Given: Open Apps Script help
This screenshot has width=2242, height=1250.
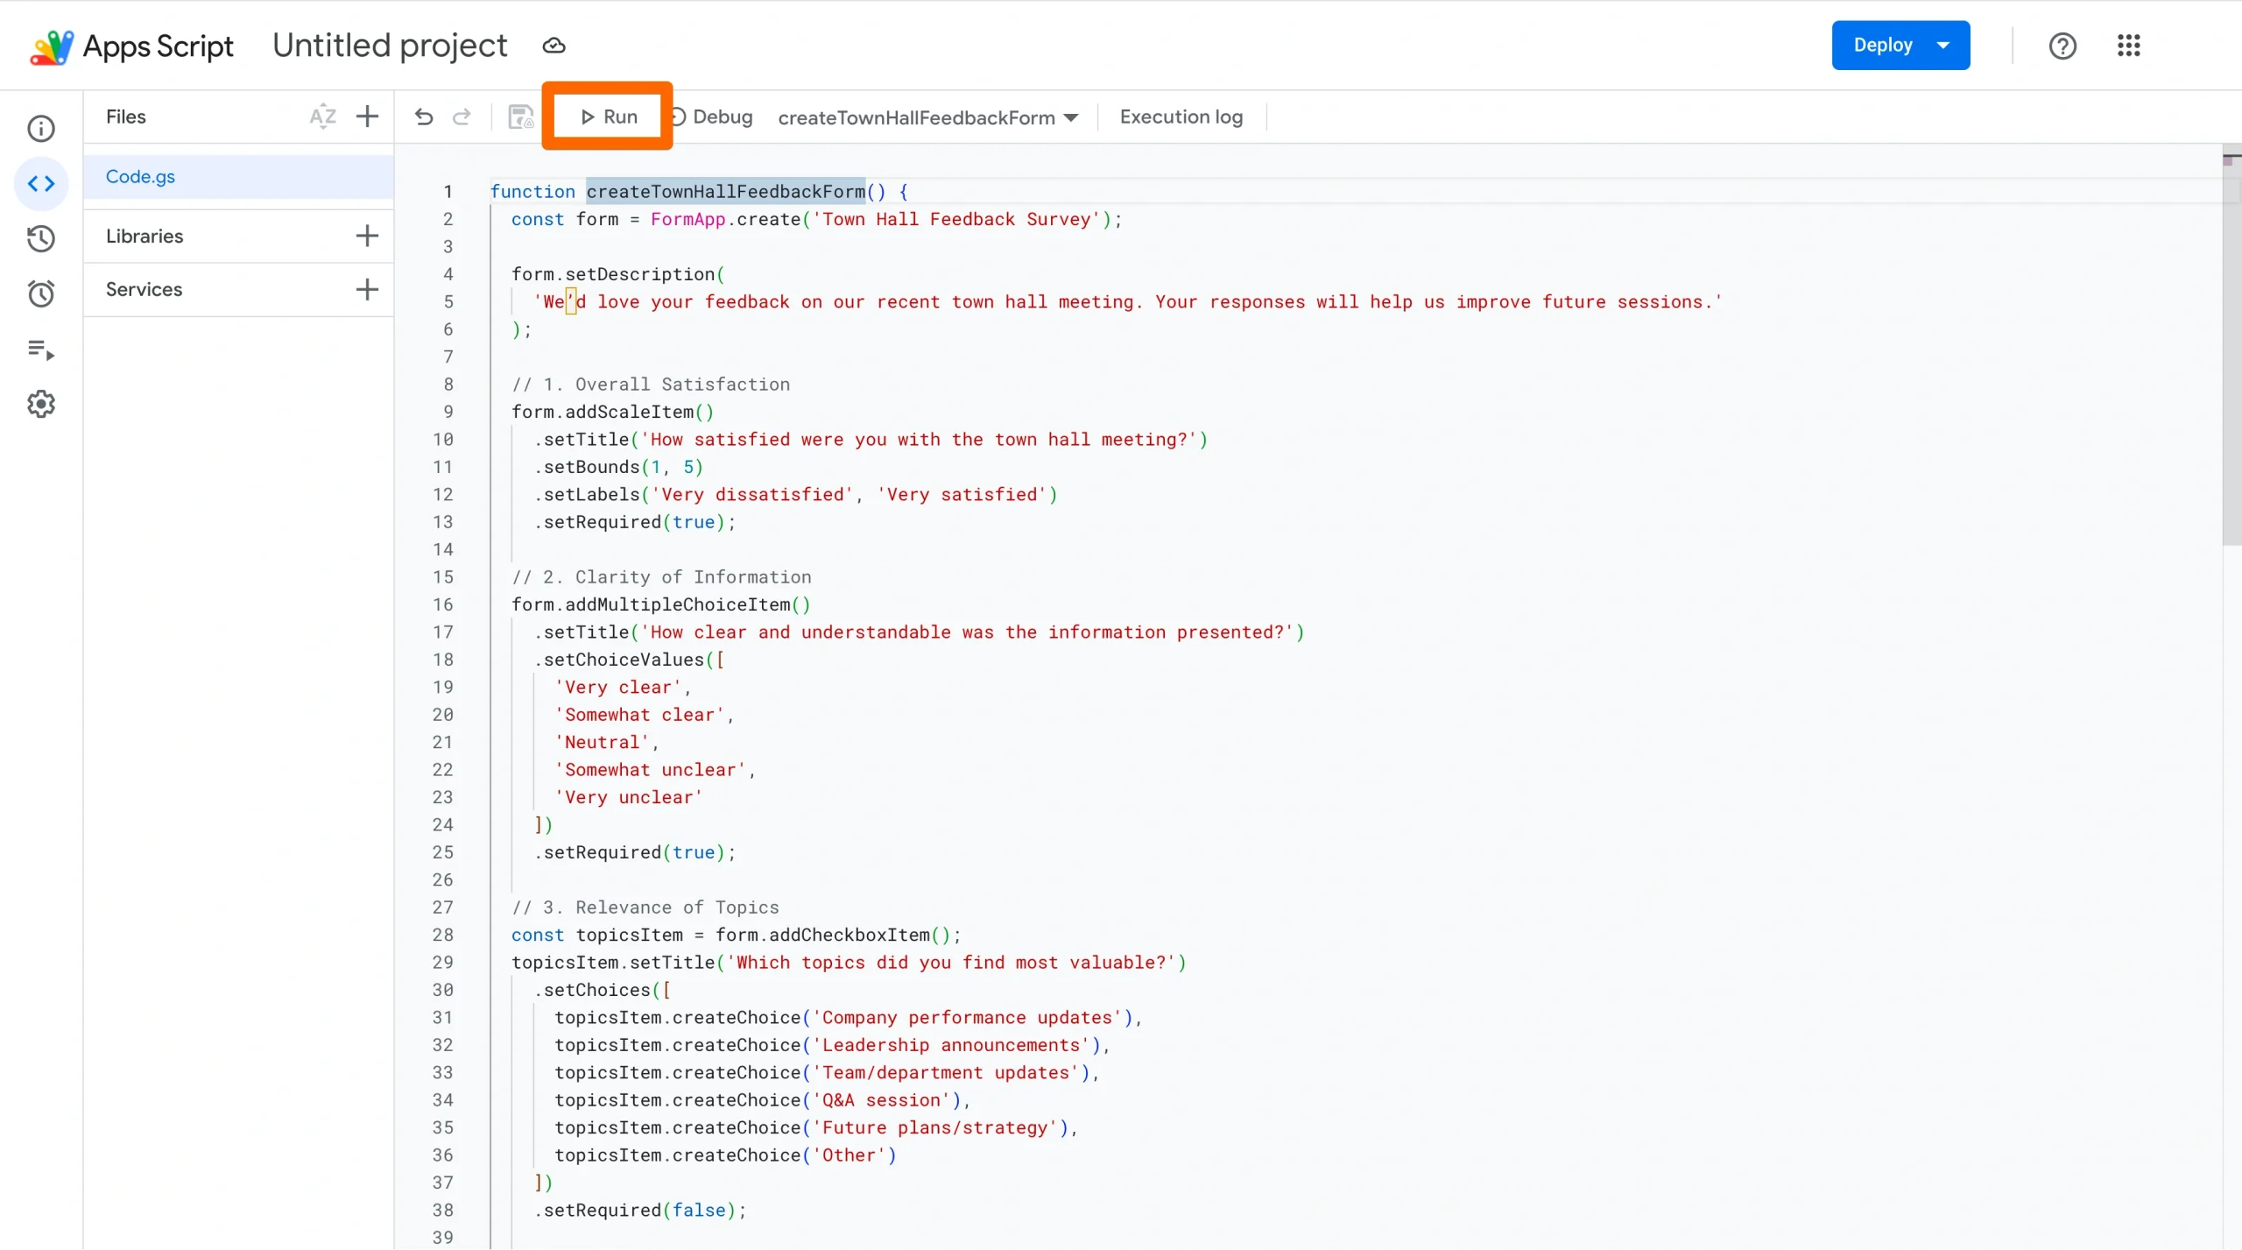Looking at the screenshot, I should pos(2062,45).
